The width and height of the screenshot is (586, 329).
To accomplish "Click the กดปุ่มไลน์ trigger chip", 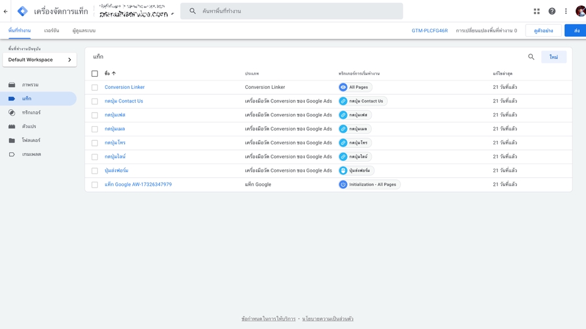I will (355, 157).
